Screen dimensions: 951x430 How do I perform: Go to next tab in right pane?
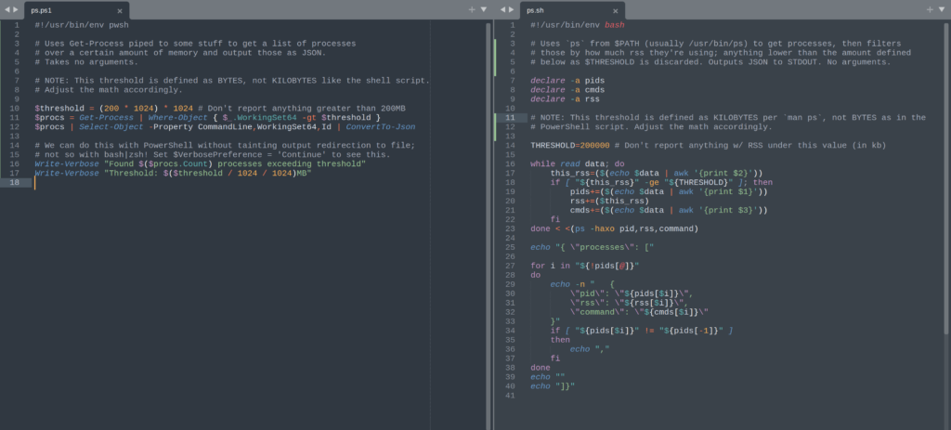(x=512, y=9)
